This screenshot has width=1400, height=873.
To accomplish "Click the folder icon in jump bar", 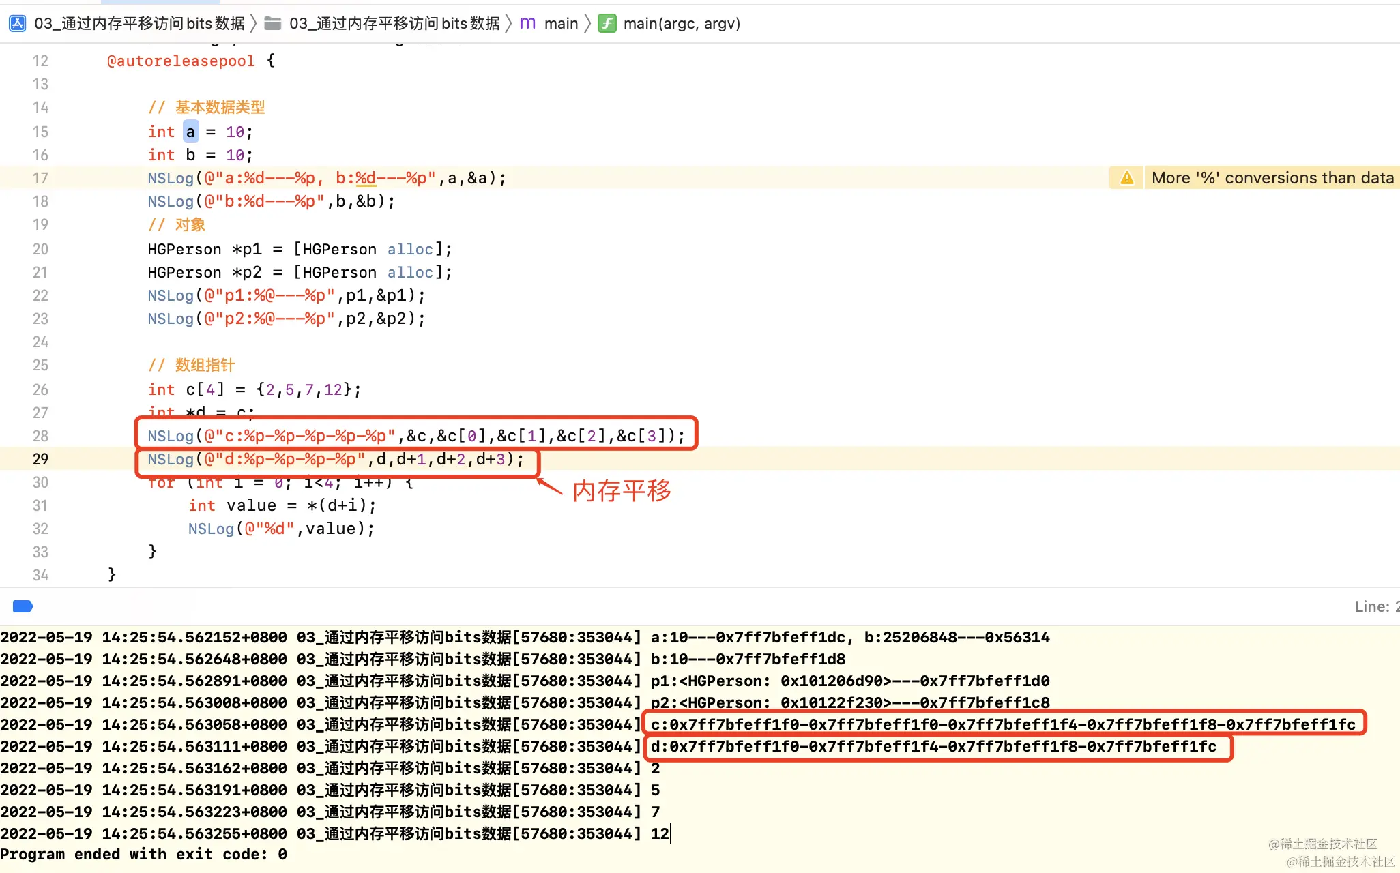I will click(273, 24).
